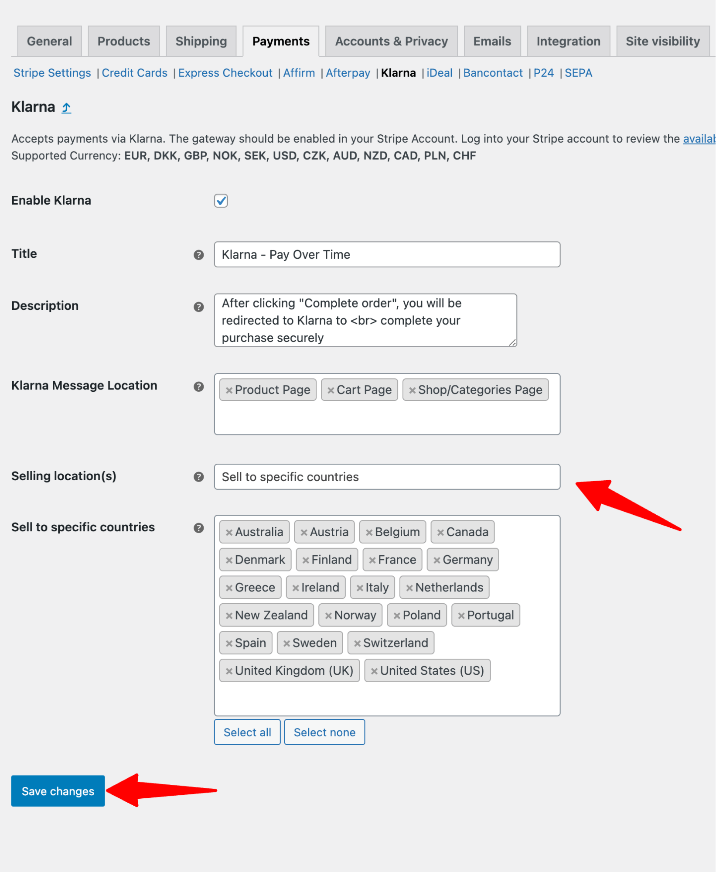Click the Select all button
Image resolution: width=716 pixels, height=872 pixels.
(x=247, y=732)
